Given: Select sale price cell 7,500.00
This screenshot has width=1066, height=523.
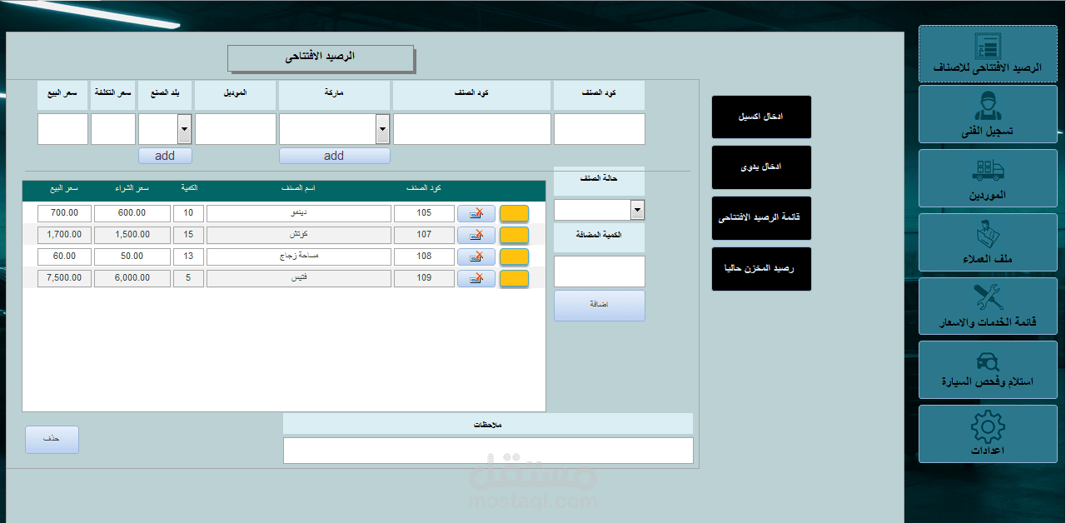Looking at the screenshot, I should tap(64, 278).
